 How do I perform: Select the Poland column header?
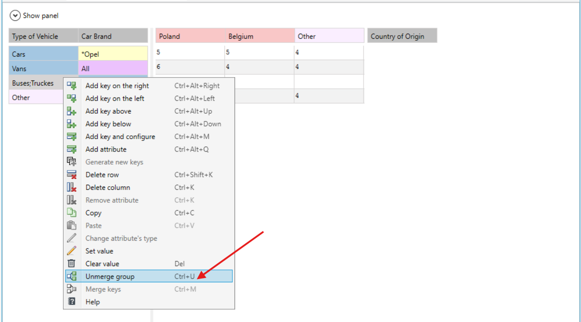click(x=190, y=36)
